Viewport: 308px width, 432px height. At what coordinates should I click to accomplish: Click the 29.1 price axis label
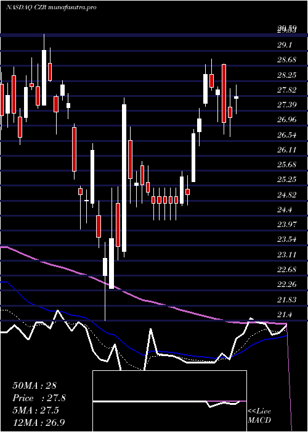click(x=285, y=44)
